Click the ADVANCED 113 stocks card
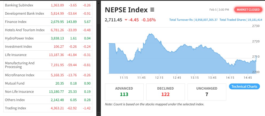265x116 pixels. pos(124,91)
